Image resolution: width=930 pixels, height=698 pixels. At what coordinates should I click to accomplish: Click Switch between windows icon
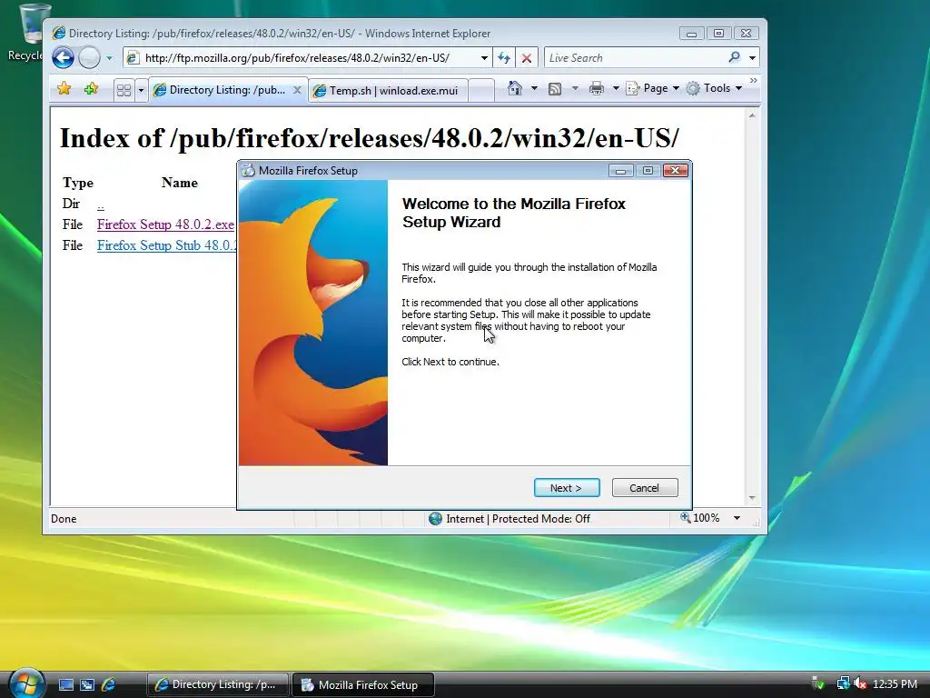click(87, 685)
